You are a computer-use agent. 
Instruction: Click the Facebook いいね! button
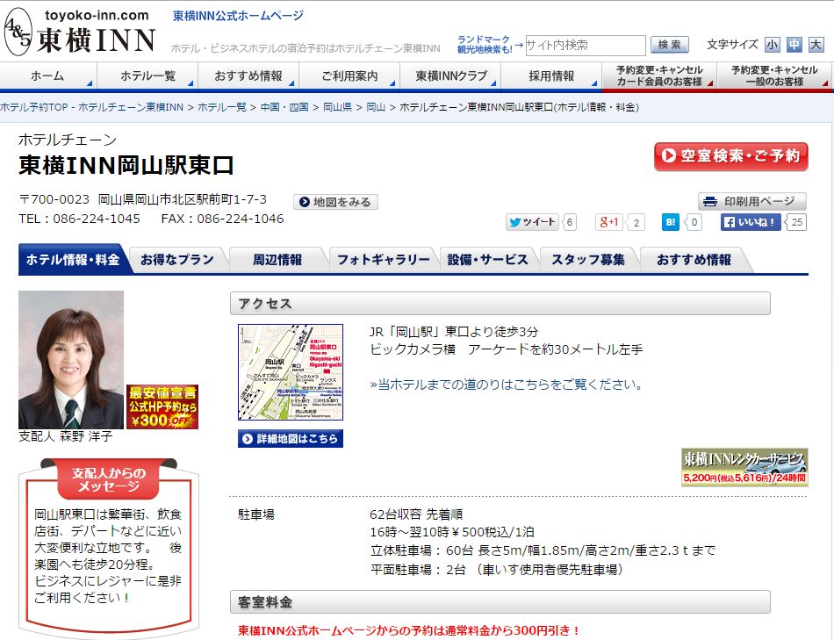click(x=751, y=222)
